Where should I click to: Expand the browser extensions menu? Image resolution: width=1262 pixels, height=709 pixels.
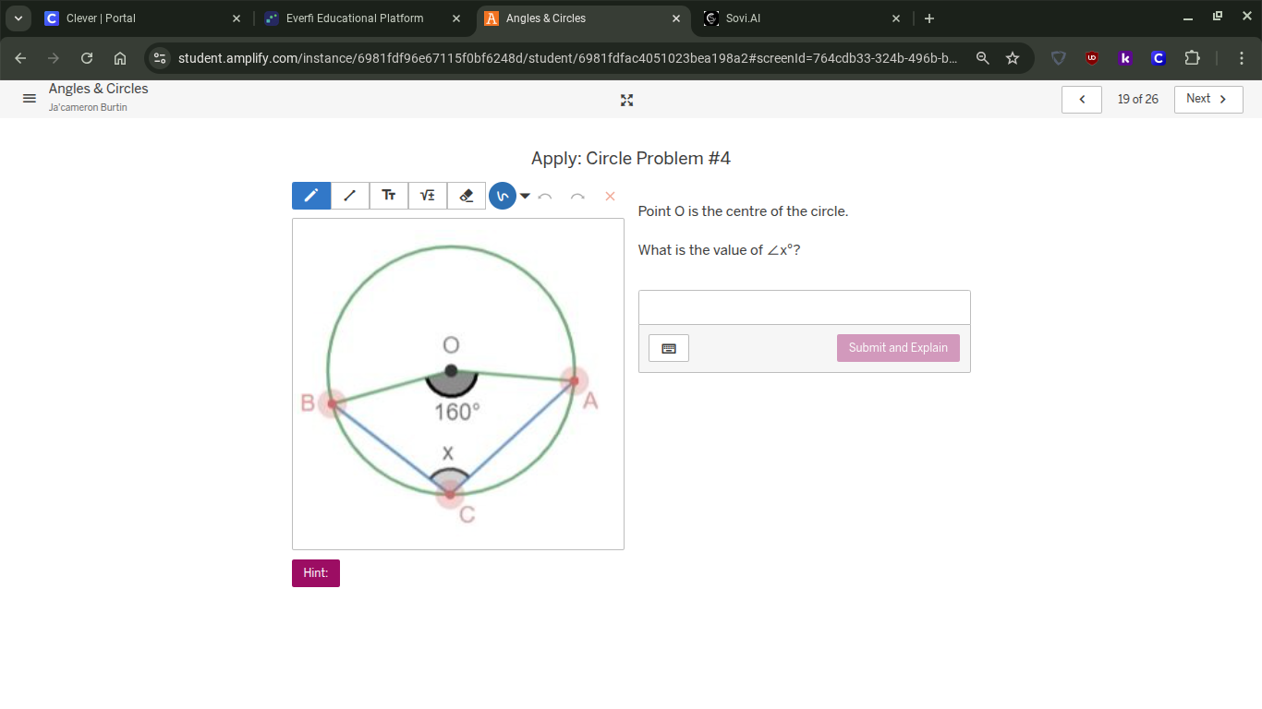[x=1193, y=57]
